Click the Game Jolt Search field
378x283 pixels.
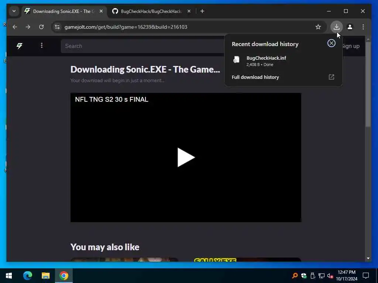(142, 46)
